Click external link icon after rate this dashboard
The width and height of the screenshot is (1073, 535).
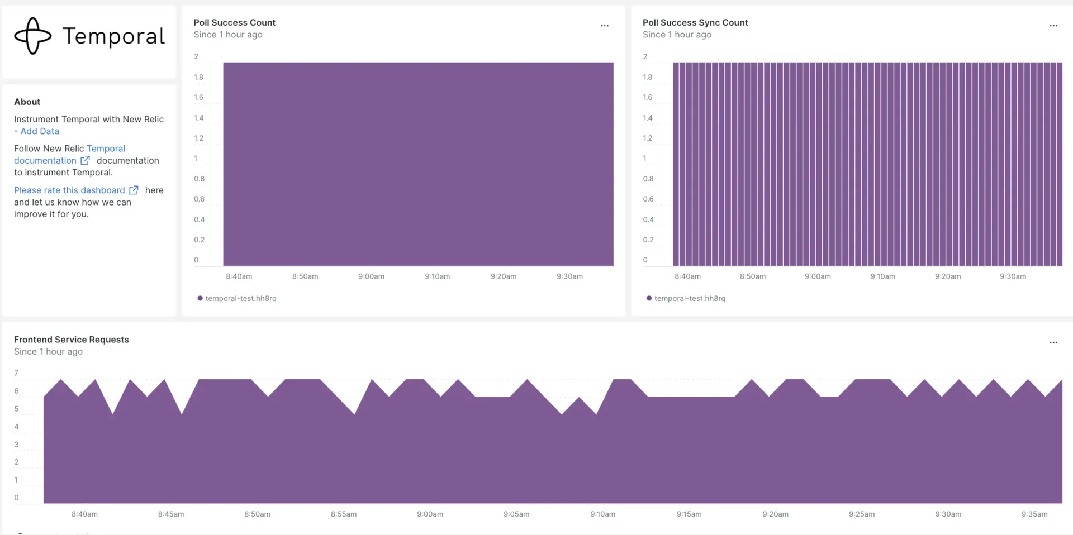pyautogui.click(x=134, y=190)
